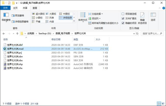Image resolution: width=166 pixels, height=106 pixels.
Task: Switch layout to 超大图标
Action: coord(38,14)
